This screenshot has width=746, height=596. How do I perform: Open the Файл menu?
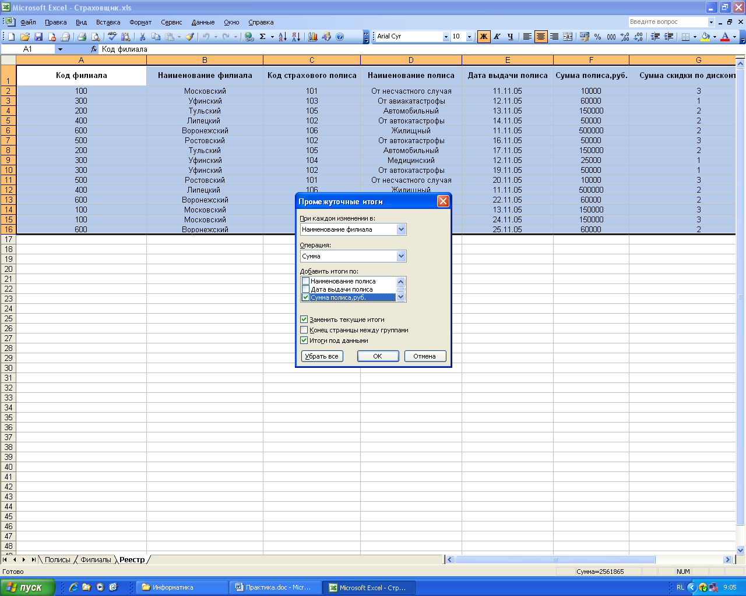click(28, 22)
